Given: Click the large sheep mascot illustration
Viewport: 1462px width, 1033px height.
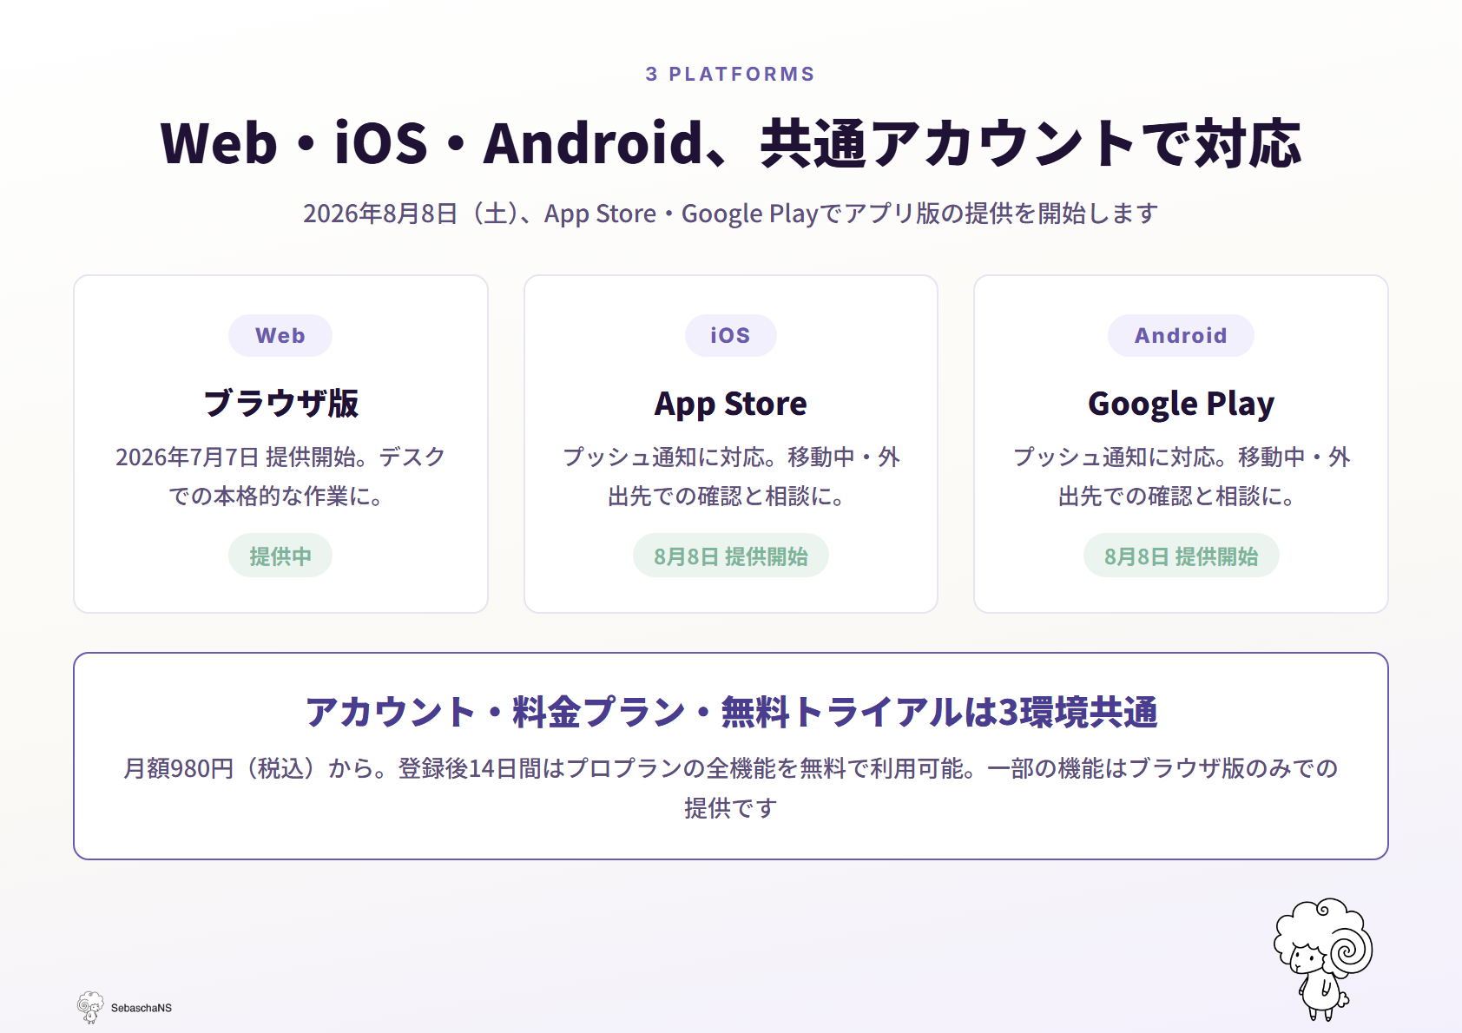Looking at the screenshot, I should [x=1323, y=959].
